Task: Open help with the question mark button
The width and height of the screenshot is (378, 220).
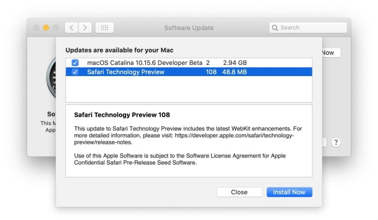Action: [336, 142]
